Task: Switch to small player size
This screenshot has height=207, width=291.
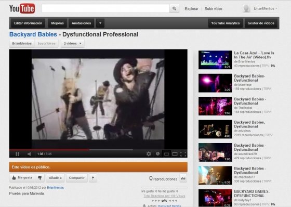Action: point(166,154)
